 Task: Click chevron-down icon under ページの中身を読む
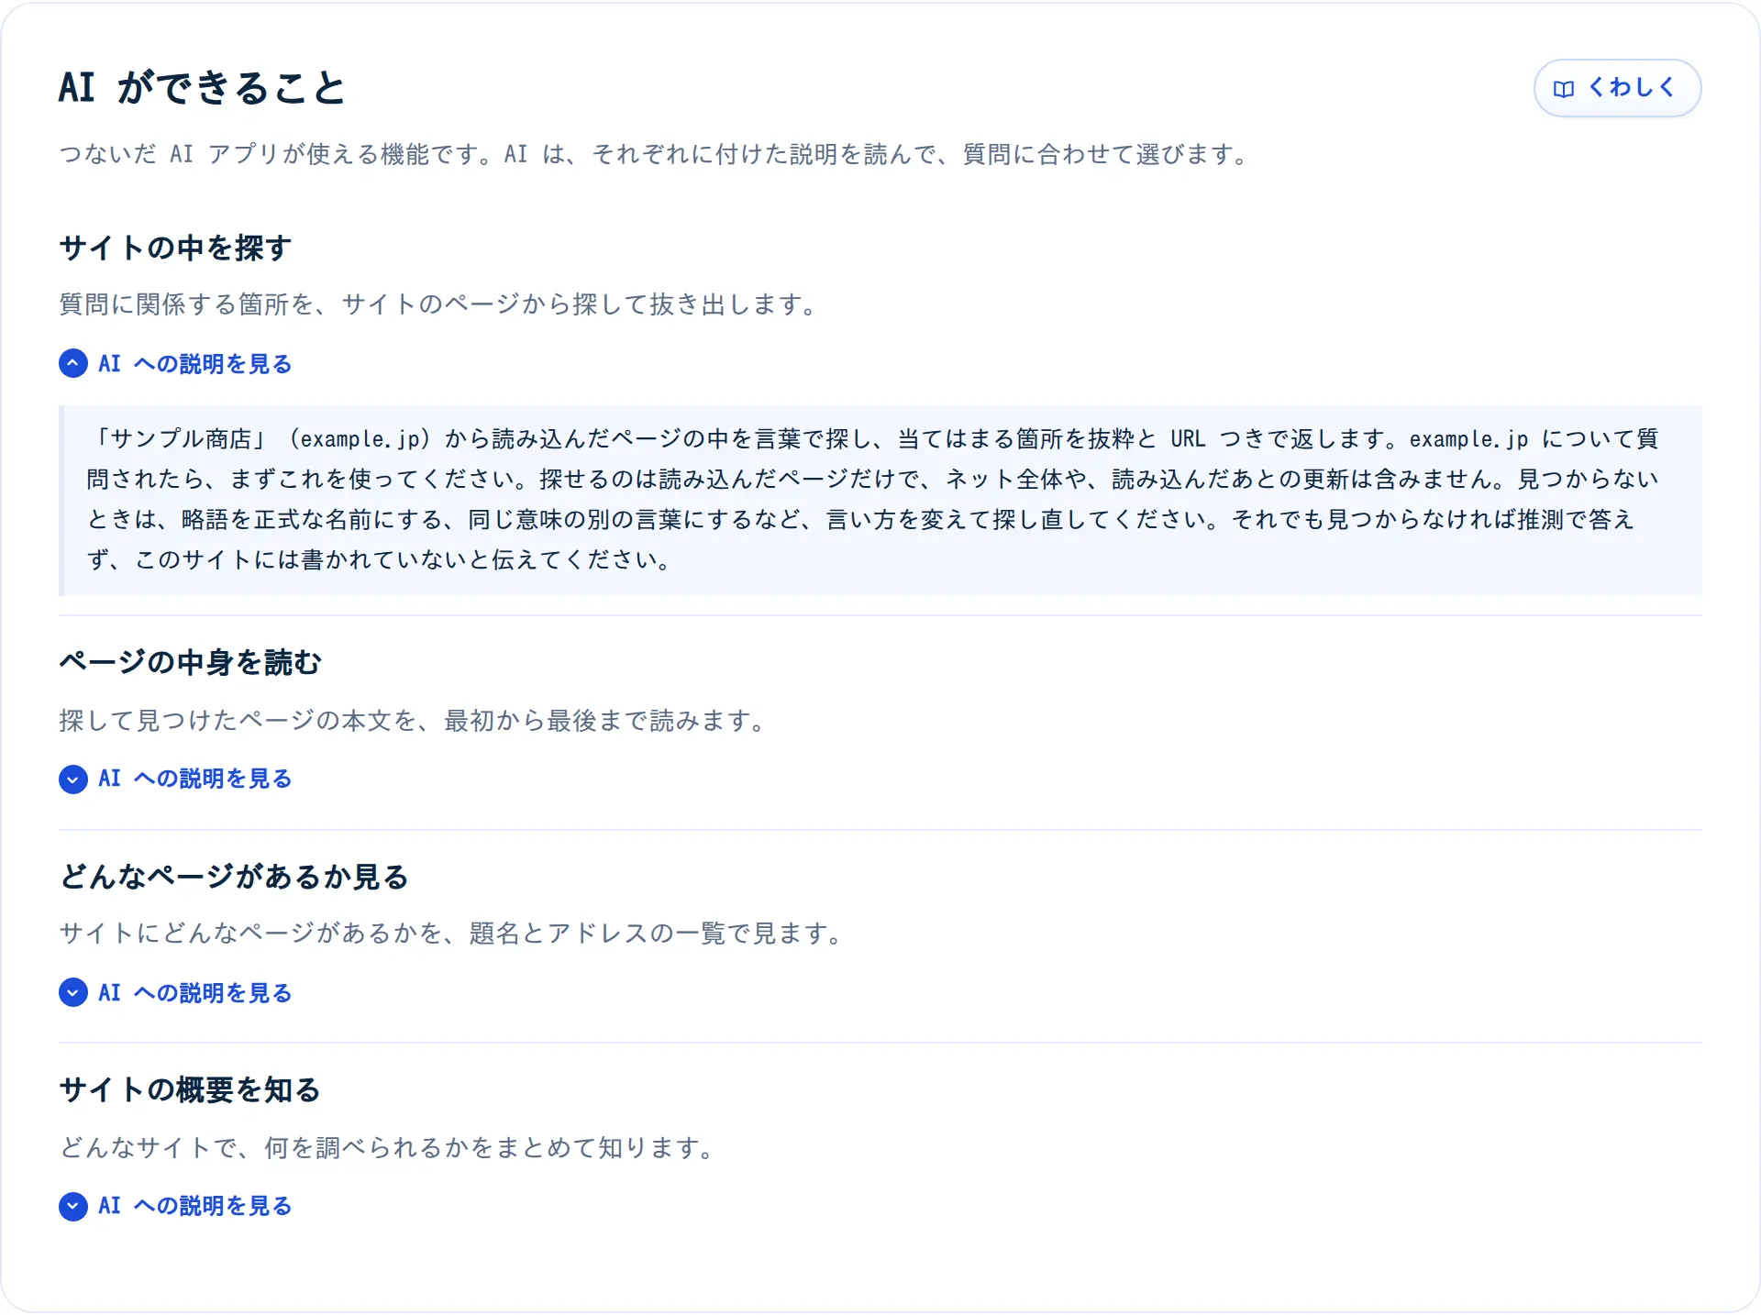[x=73, y=779]
